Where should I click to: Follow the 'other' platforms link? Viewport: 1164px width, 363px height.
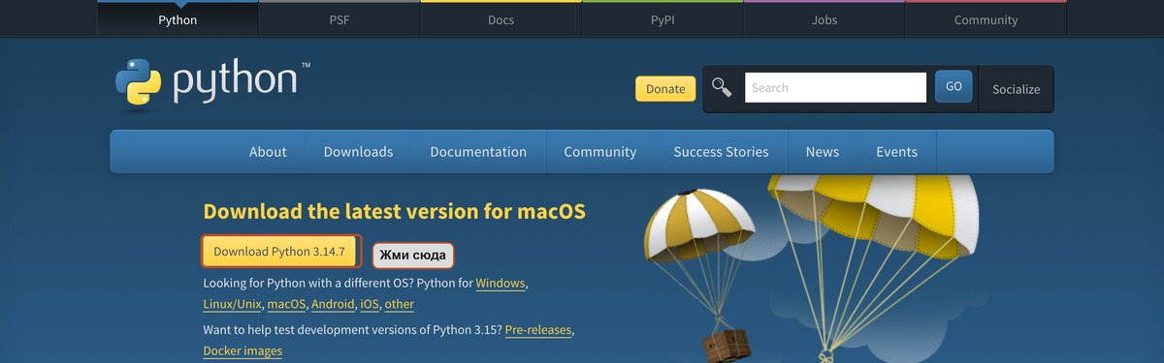click(x=399, y=304)
